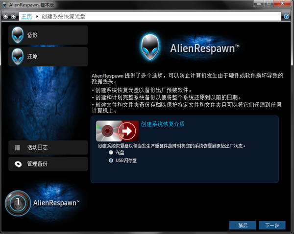Open the 还原 (Restore) sidebar section

tap(48, 57)
